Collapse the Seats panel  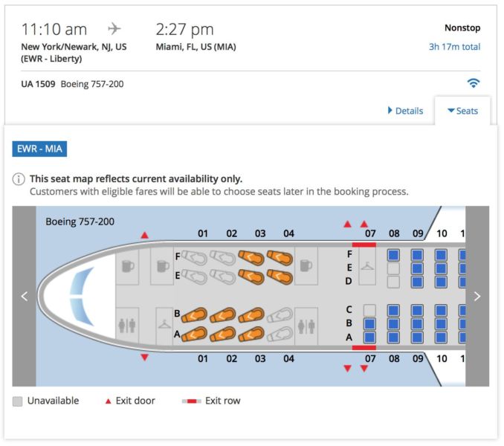[462, 111]
